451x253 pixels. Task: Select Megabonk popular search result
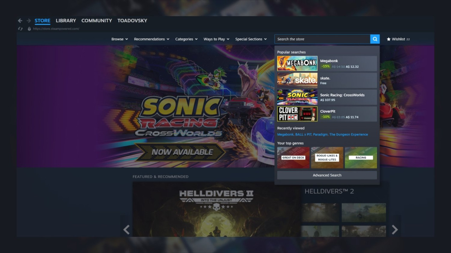(x=327, y=64)
